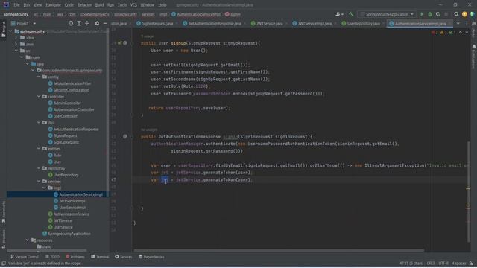Click the red error count indicator in editor

tap(435, 32)
